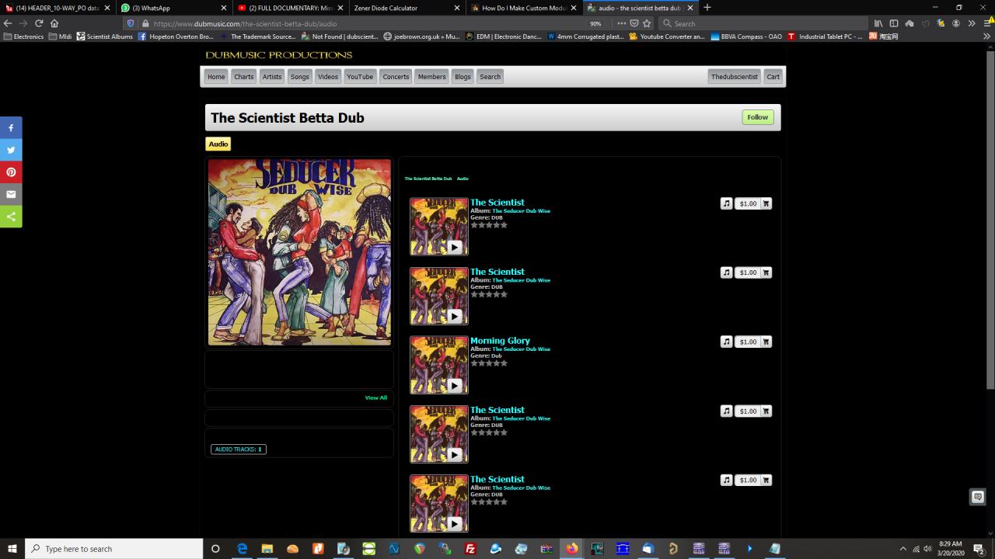This screenshot has width=995, height=559.
Task: Open page actions three-dot menu
Action: [621, 23]
